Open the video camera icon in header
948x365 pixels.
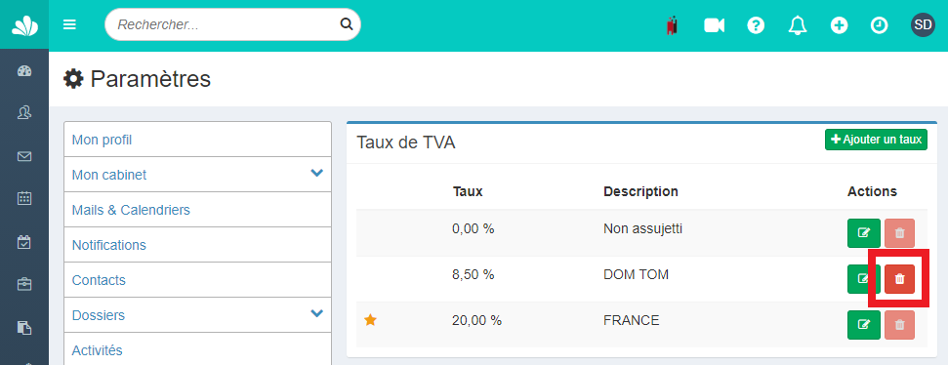tap(714, 25)
